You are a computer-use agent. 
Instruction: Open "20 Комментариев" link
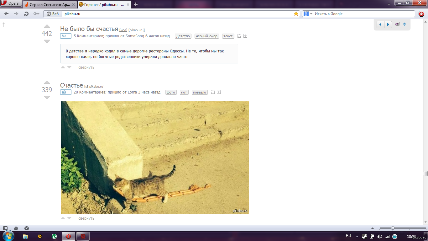point(89,92)
